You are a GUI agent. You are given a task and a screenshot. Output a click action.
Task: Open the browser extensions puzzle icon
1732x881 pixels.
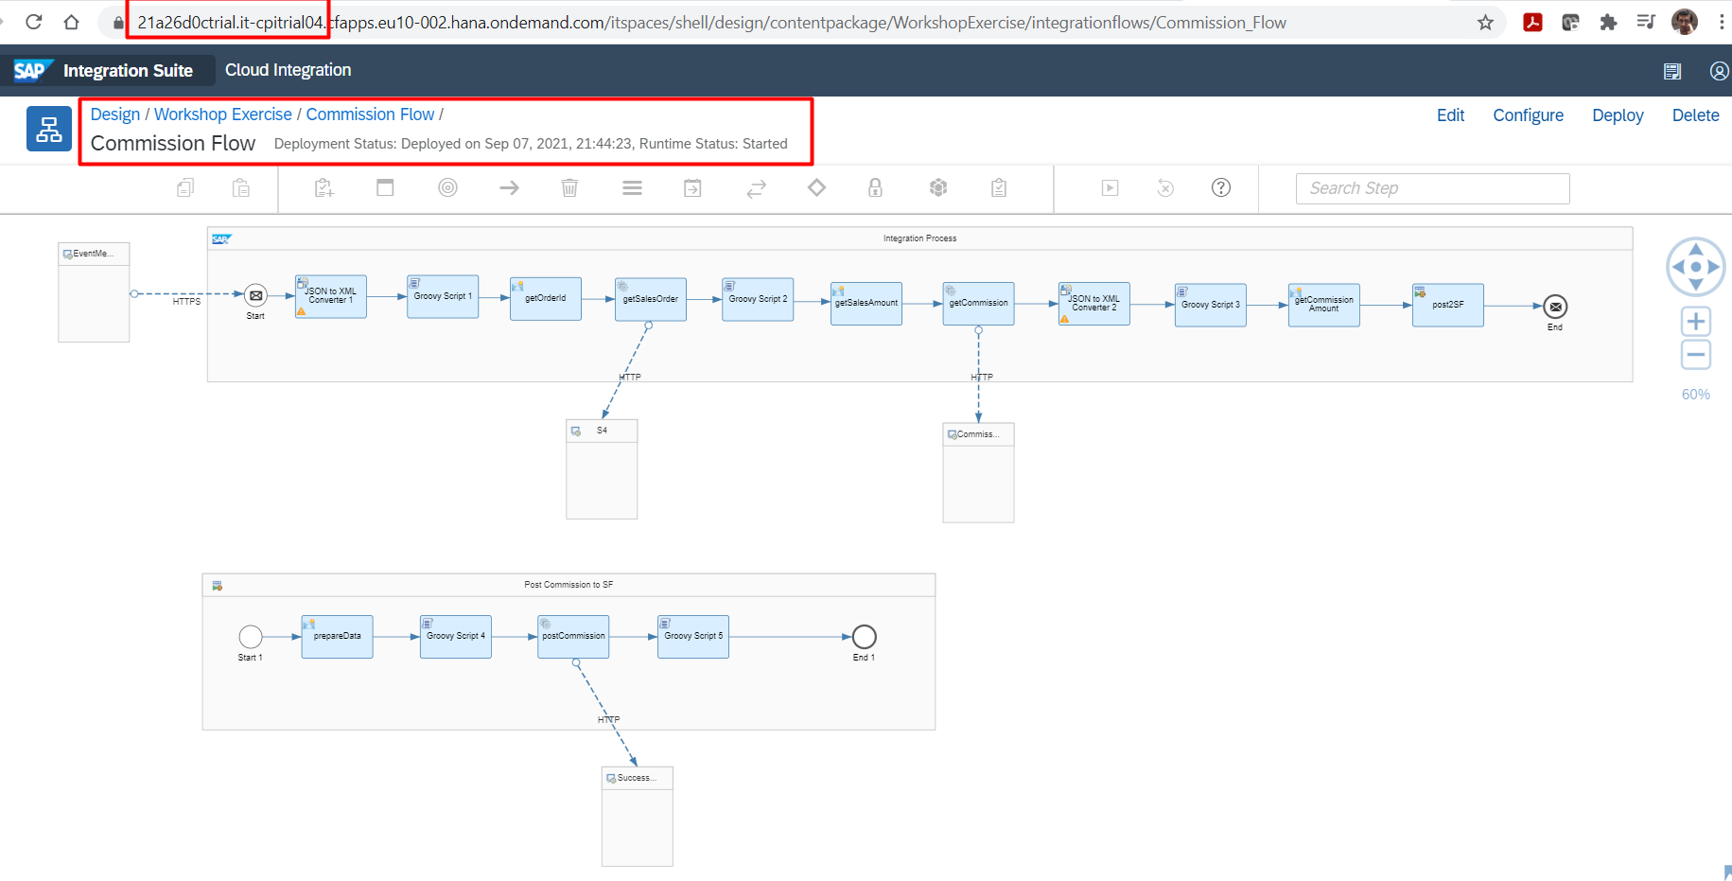(1608, 22)
